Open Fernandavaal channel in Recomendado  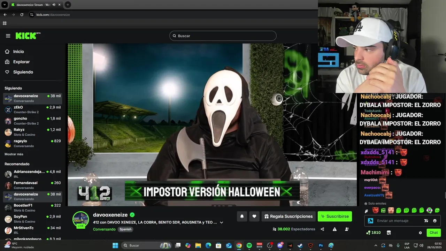(x=33, y=185)
